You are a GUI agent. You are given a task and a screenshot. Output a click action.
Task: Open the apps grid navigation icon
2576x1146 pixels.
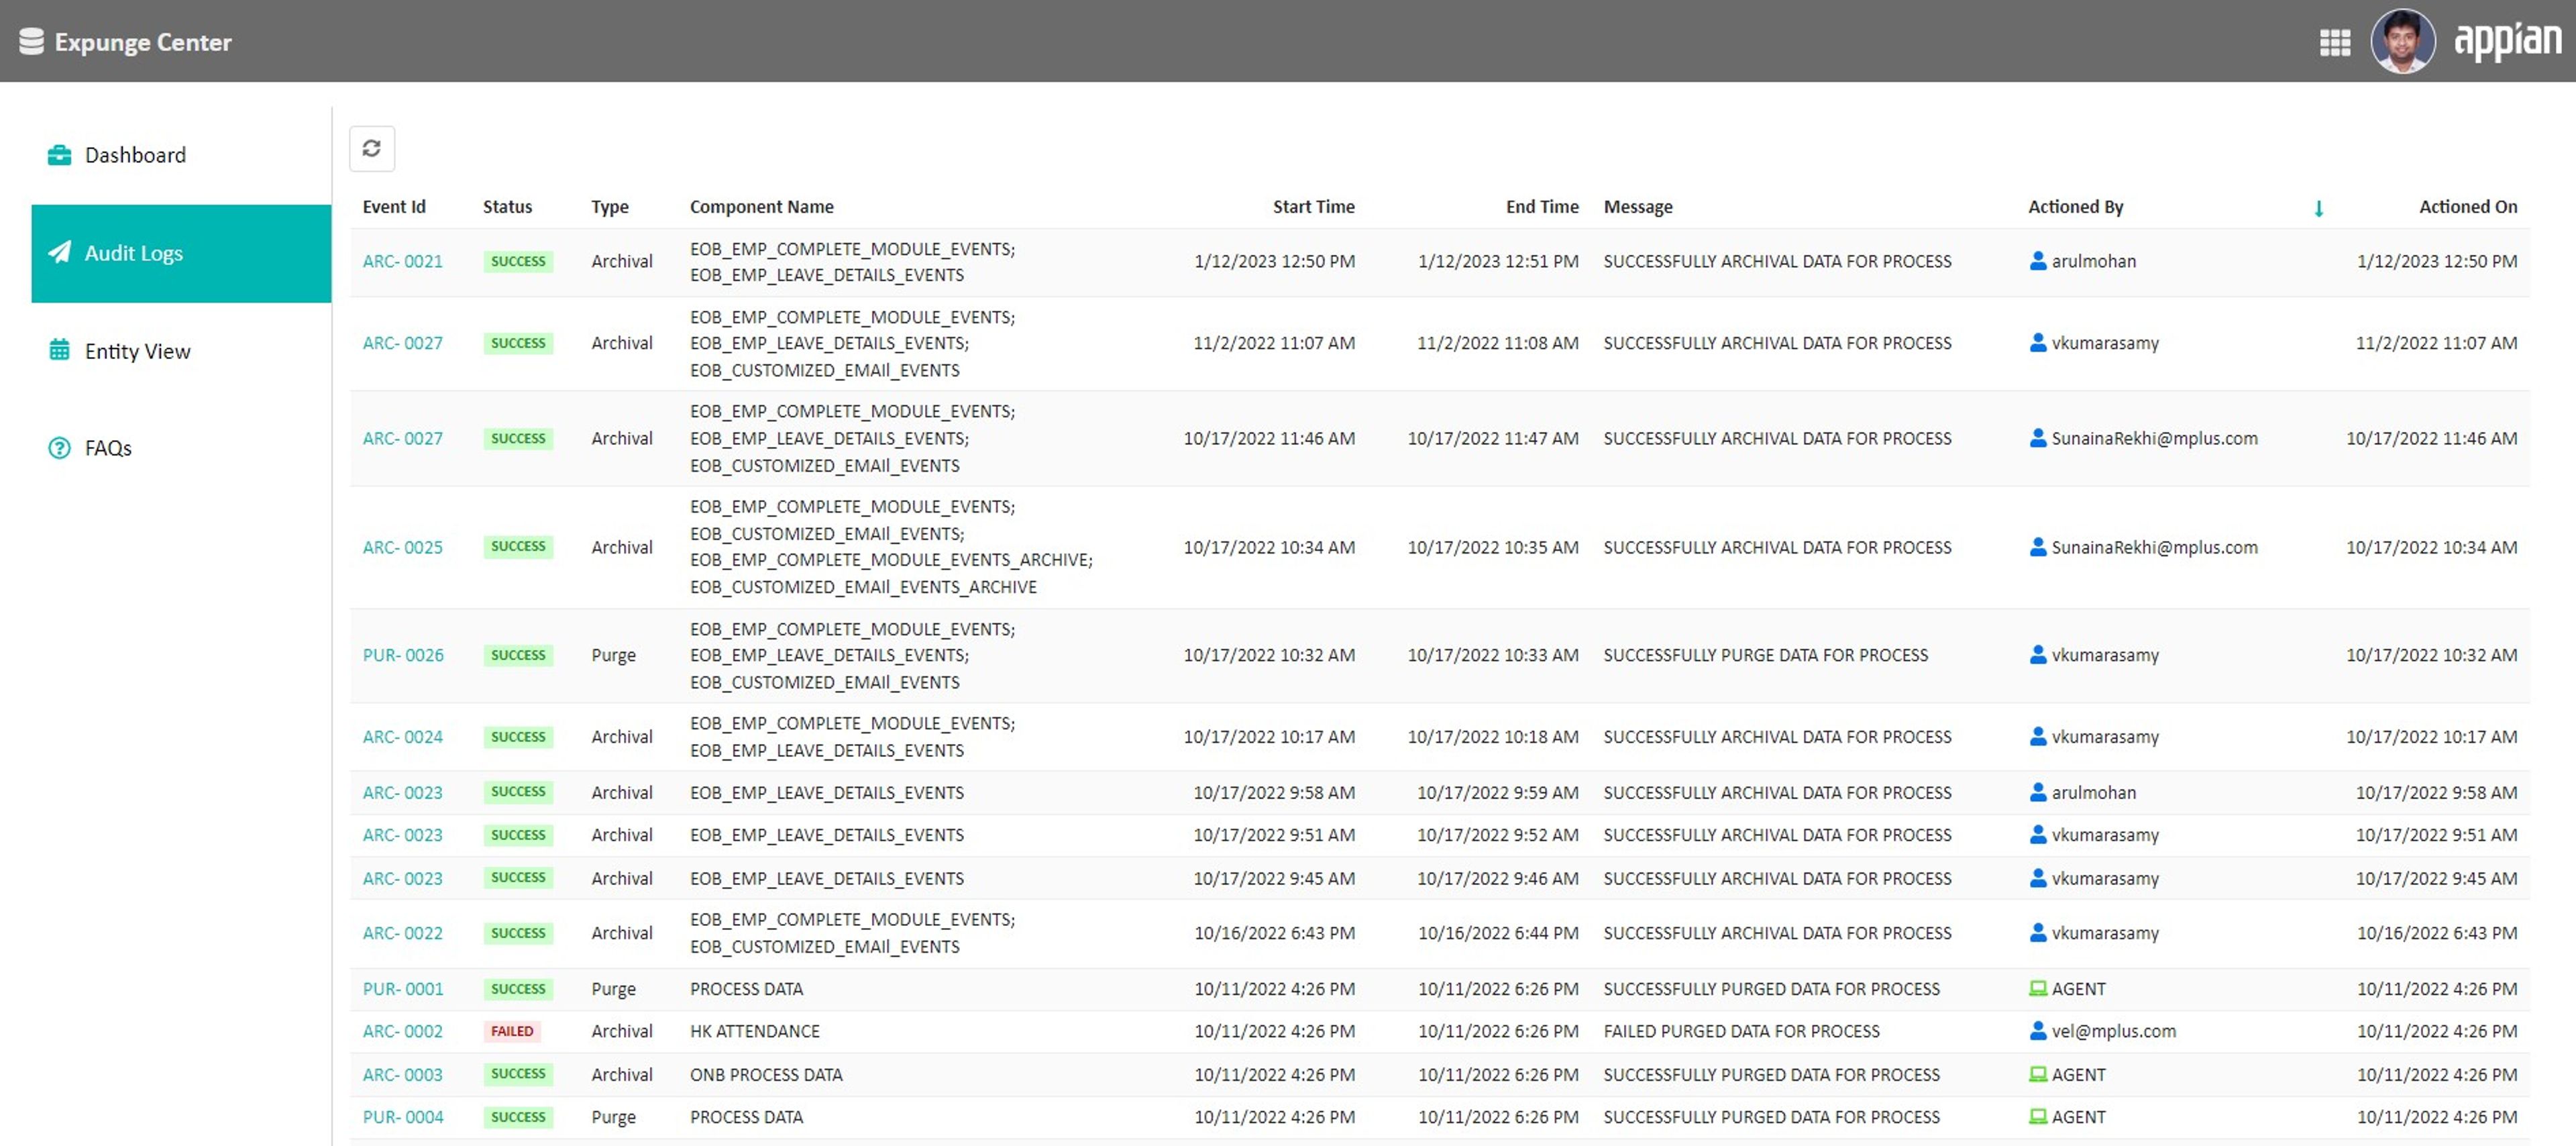[x=2334, y=42]
